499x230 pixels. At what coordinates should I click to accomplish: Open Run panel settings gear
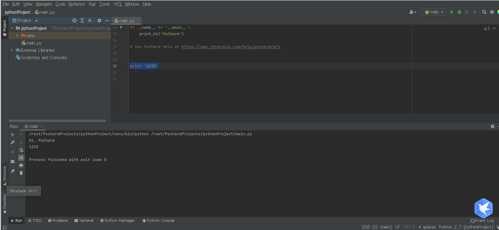pyautogui.click(x=493, y=126)
